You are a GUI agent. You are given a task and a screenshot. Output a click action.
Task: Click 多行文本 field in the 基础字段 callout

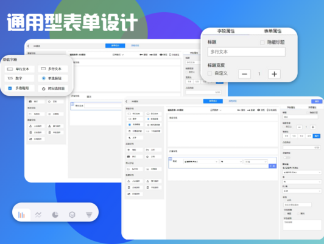[x=53, y=69]
